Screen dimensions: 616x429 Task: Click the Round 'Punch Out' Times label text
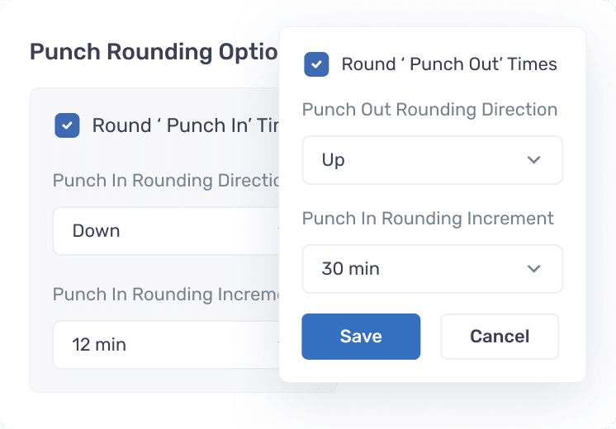[x=449, y=64]
